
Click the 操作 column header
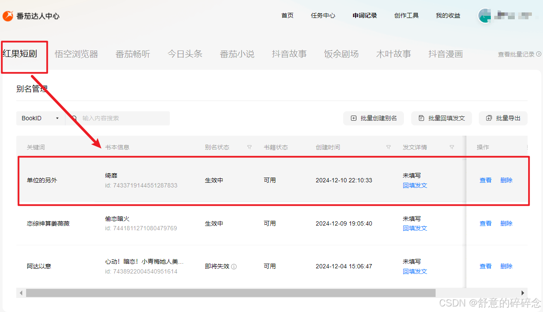coord(483,147)
